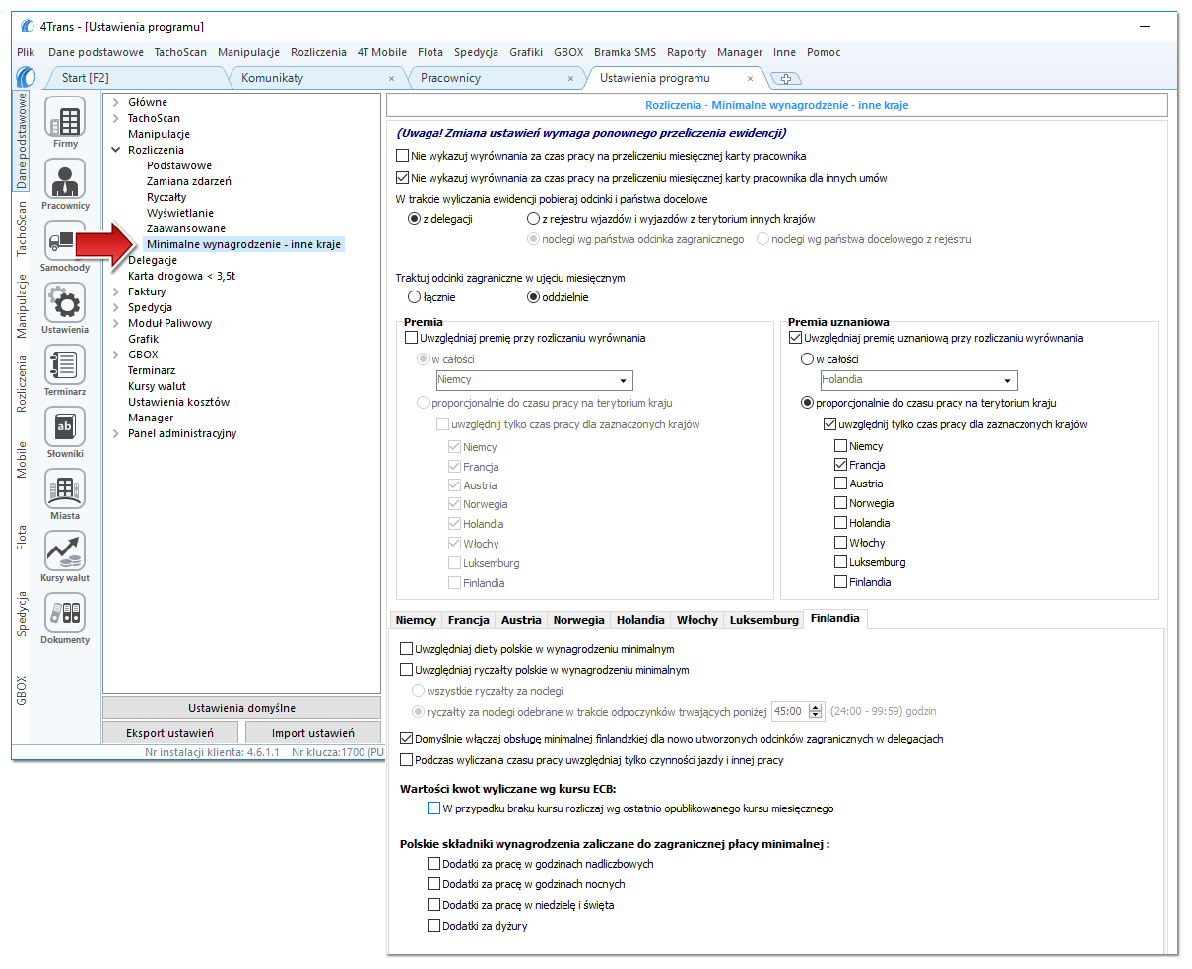Image resolution: width=1192 pixels, height=969 pixels.
Task: Uncheck 'Domyślnie włączaj obsługę minimalnej finlandzkiej'
Action: (407, 739)
